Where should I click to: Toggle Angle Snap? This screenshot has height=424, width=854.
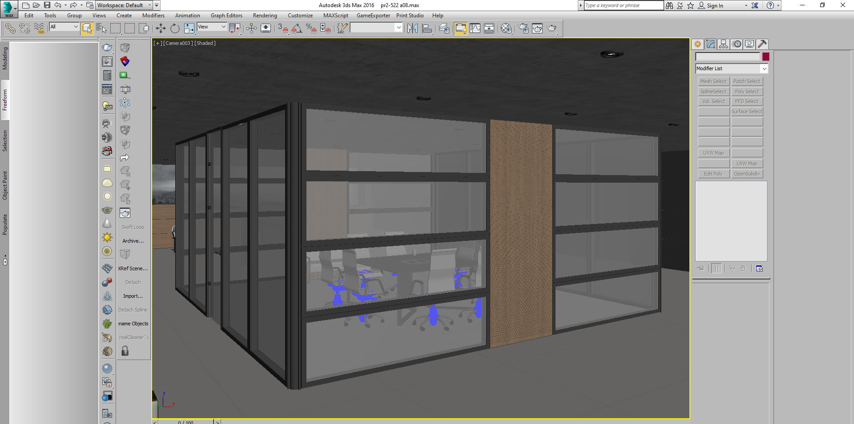[297, 28]
